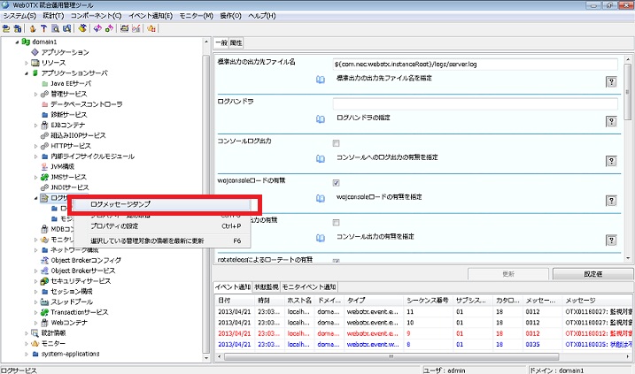
Task: Open the イベント通知(E) menu
Action: pos(151,16)
